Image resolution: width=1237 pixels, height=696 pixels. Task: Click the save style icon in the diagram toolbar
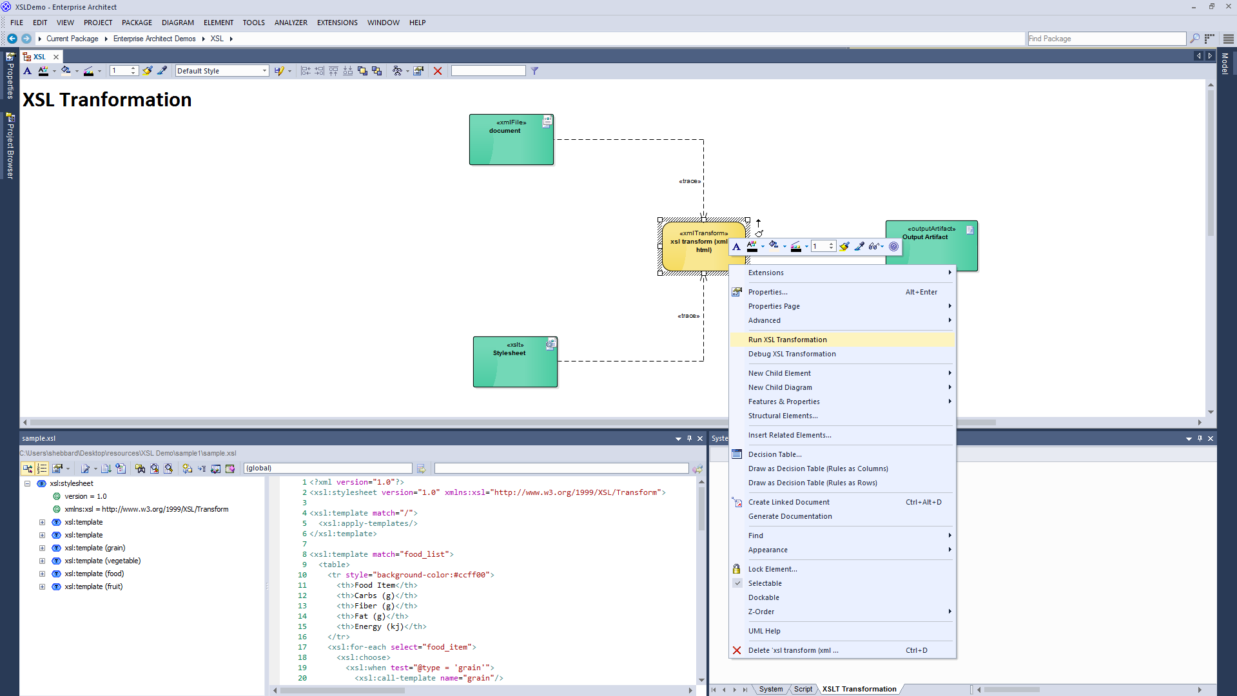coord(279,71)
